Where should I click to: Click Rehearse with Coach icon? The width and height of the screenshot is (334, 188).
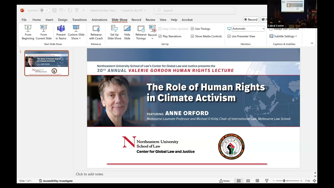96,28
